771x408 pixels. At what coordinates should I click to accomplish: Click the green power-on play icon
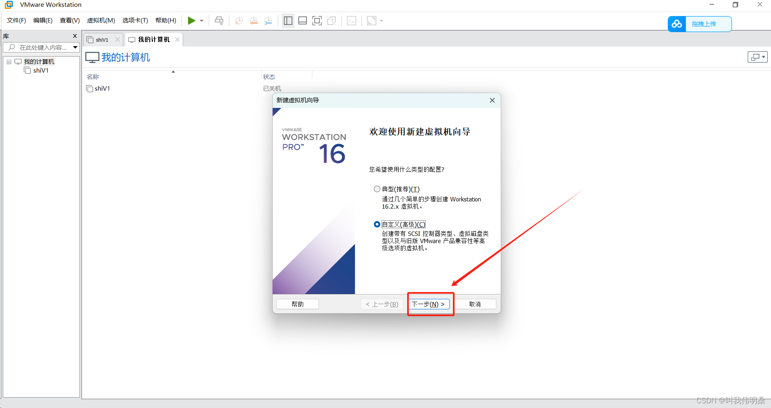pos(192,20)
